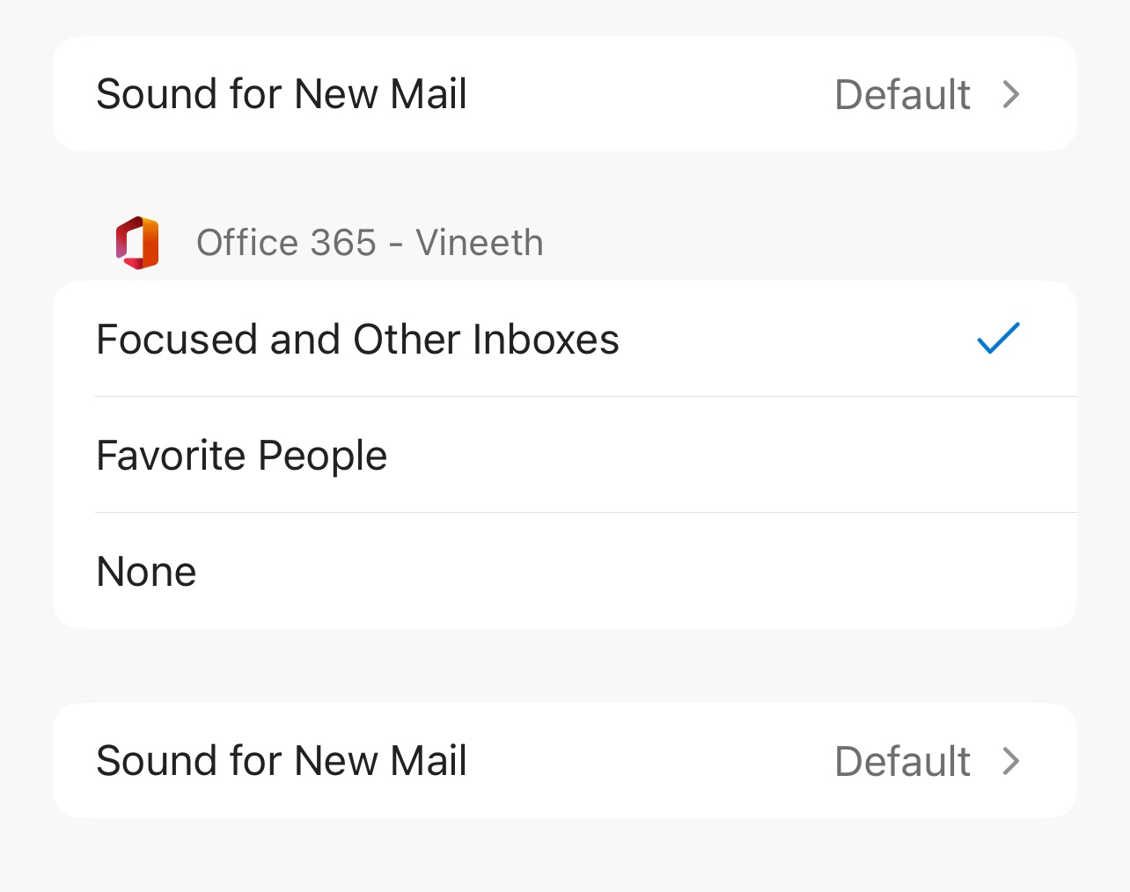The image size is (1130, 892).
Task: Tap the None label text
Action: [x=147, y=572]
